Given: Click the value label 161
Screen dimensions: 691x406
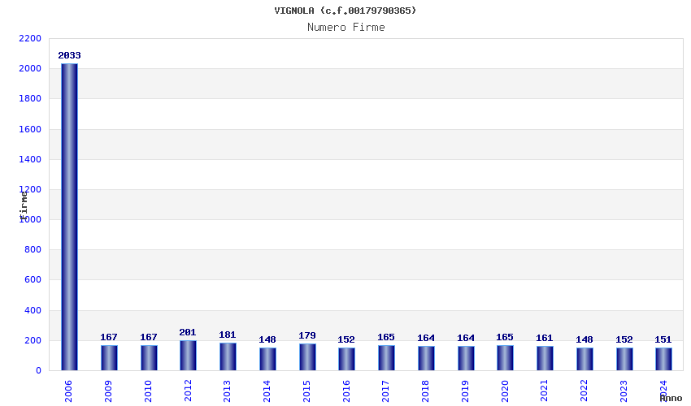Looking at the screenshot, I should 545,338.
